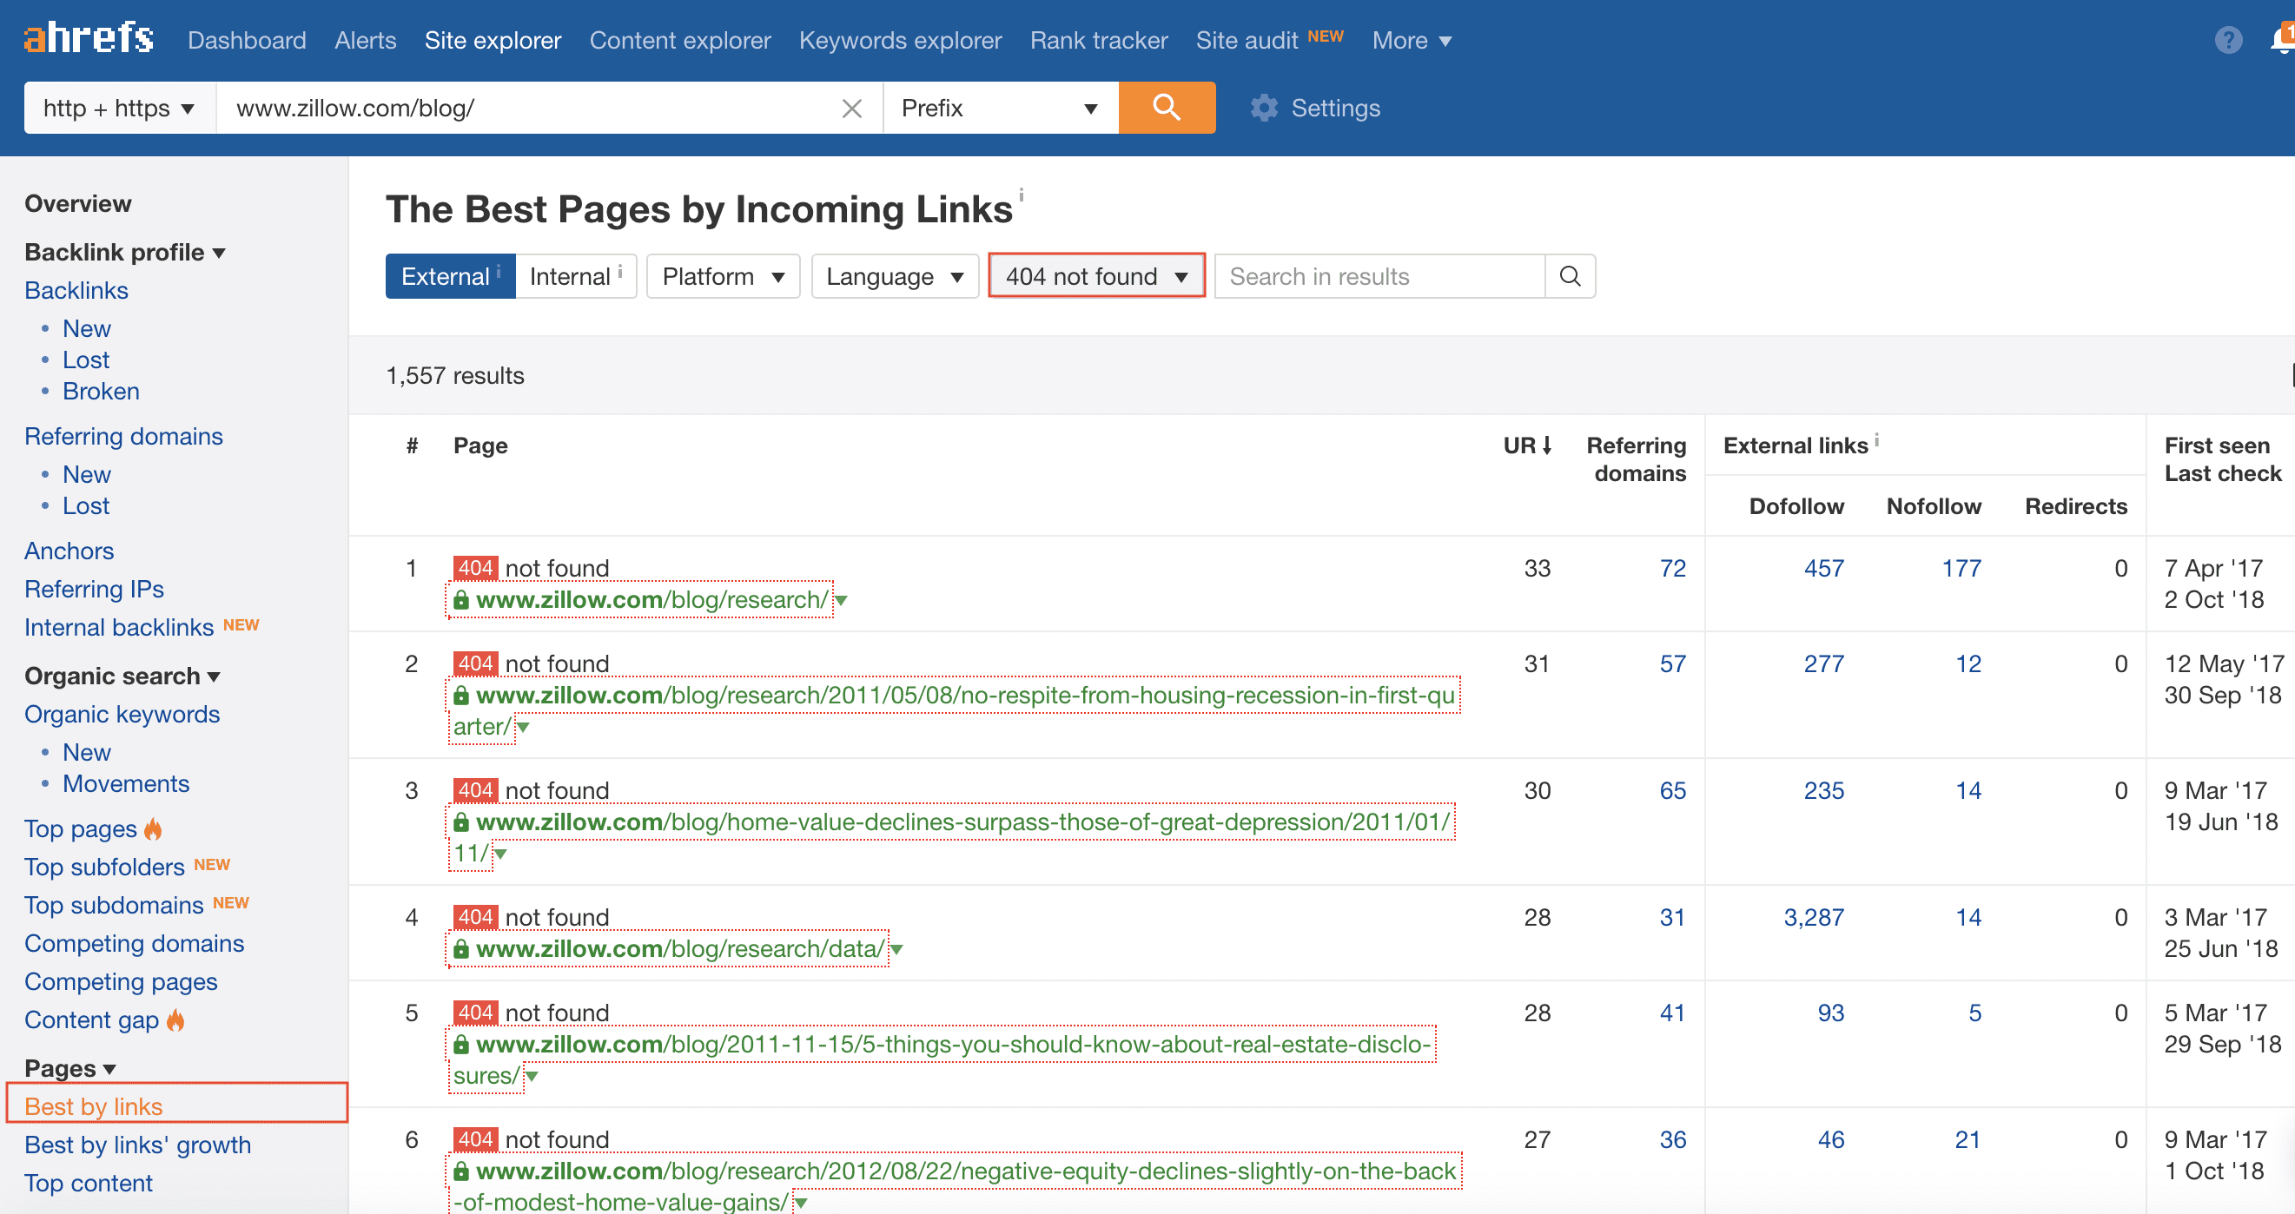Run the orange search magnifier button

(1167, 108)
